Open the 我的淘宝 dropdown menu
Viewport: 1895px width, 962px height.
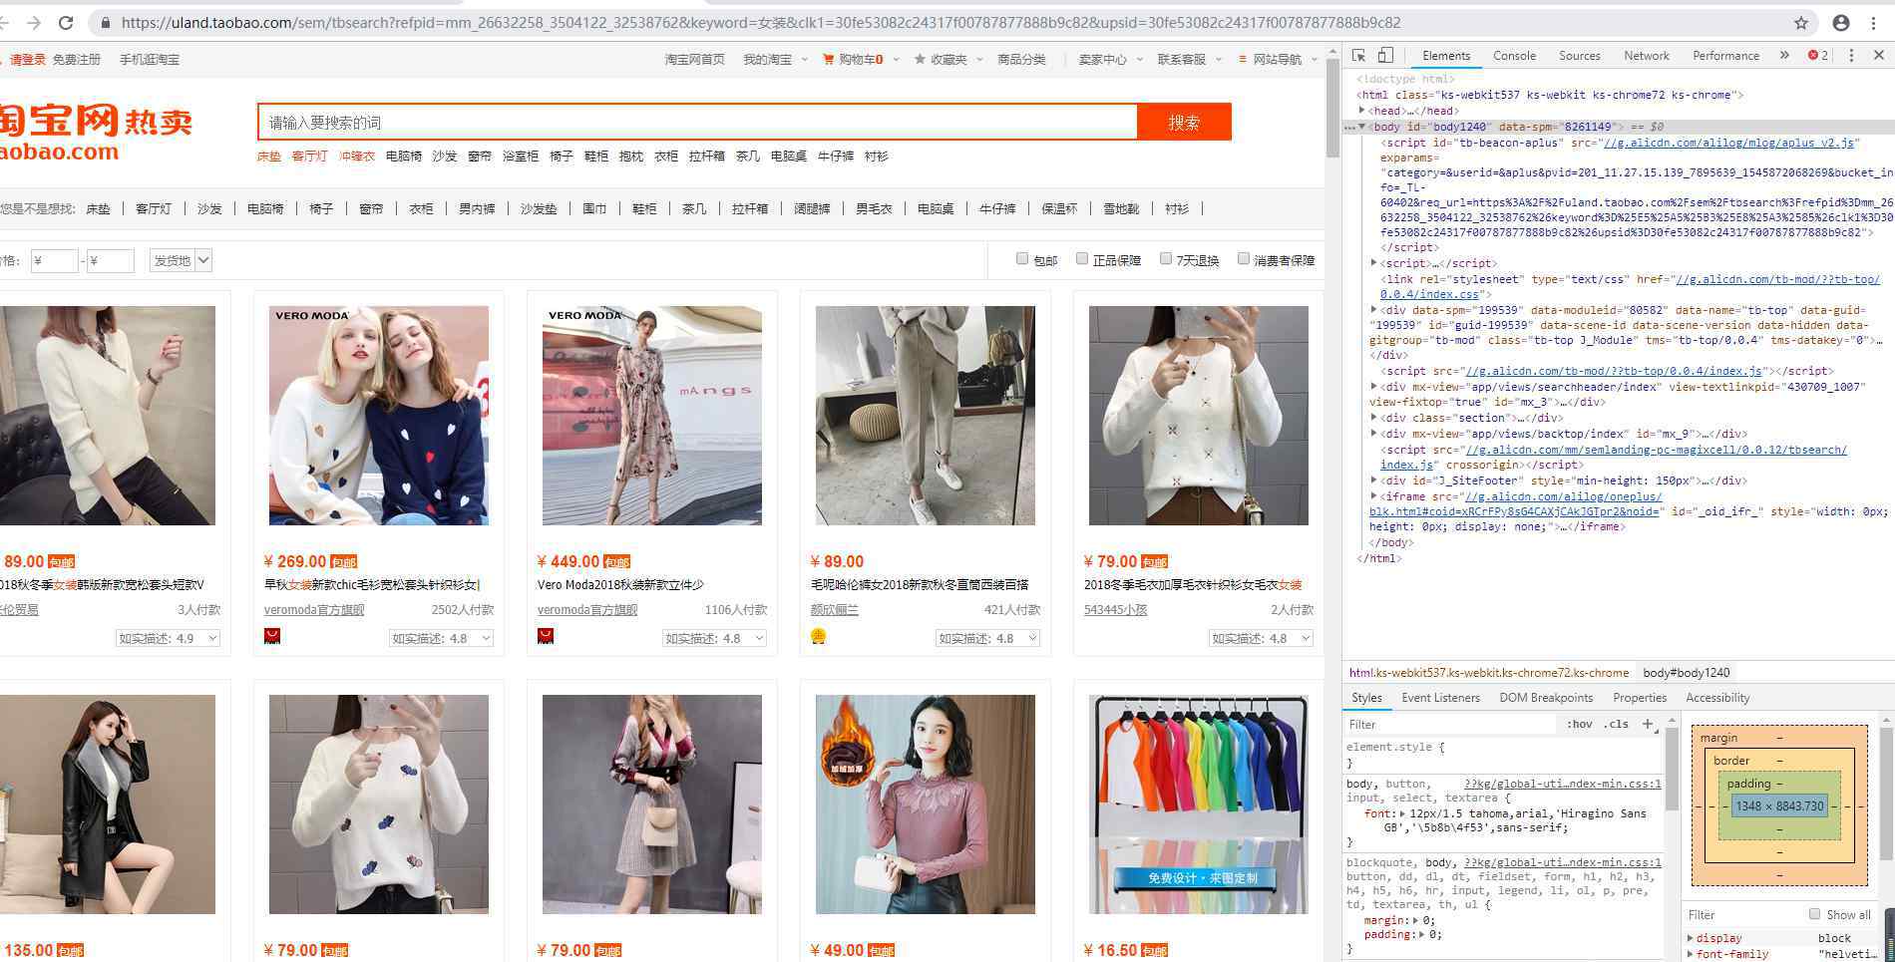pyautogui.click(x=775, y=60)
